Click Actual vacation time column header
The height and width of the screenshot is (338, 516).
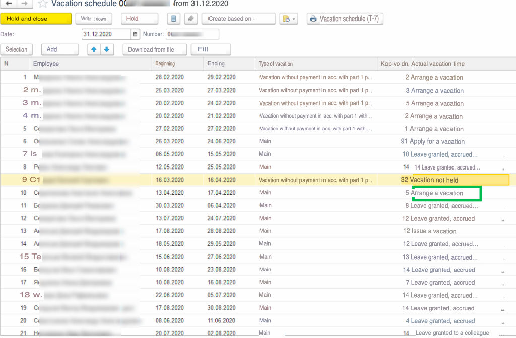tap(438, 64)
